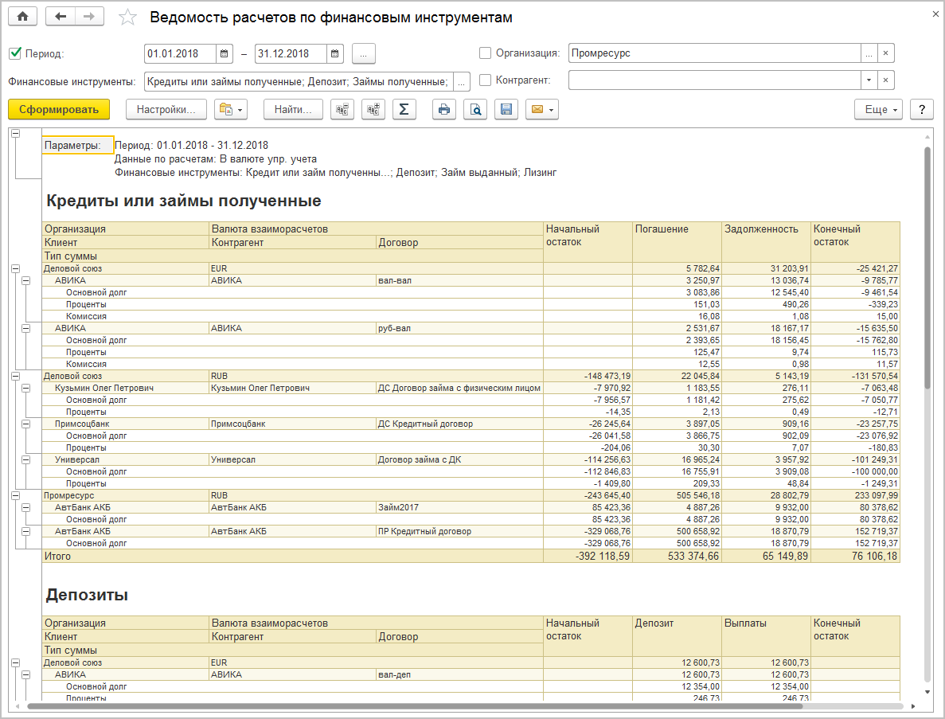The width and height of the screenshot is (945, 719).
Task: Print the report using printer icon
Action: [444, 110]
